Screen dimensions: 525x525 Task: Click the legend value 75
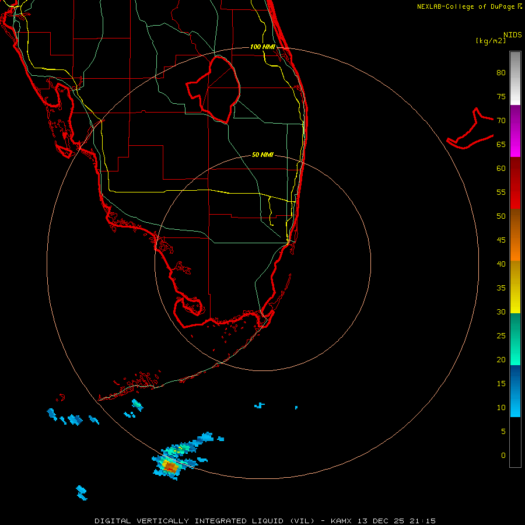(501, 96)
